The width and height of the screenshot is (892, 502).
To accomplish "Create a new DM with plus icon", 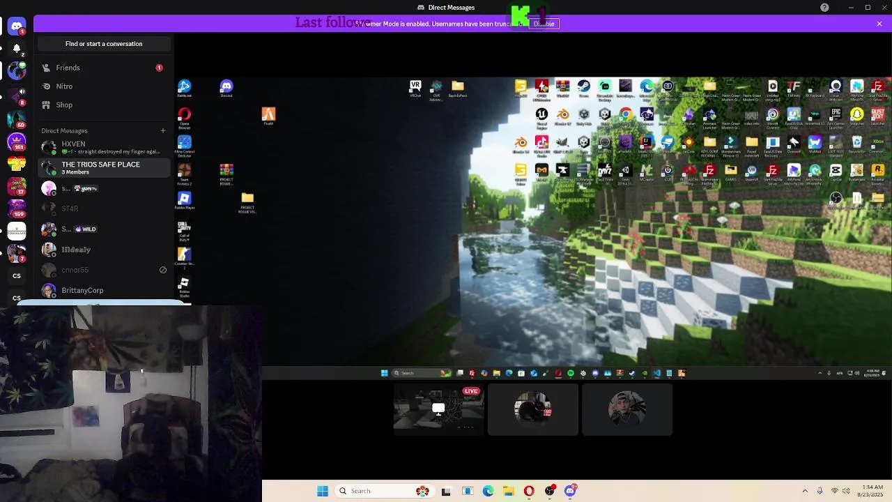I will coord(163,130).
